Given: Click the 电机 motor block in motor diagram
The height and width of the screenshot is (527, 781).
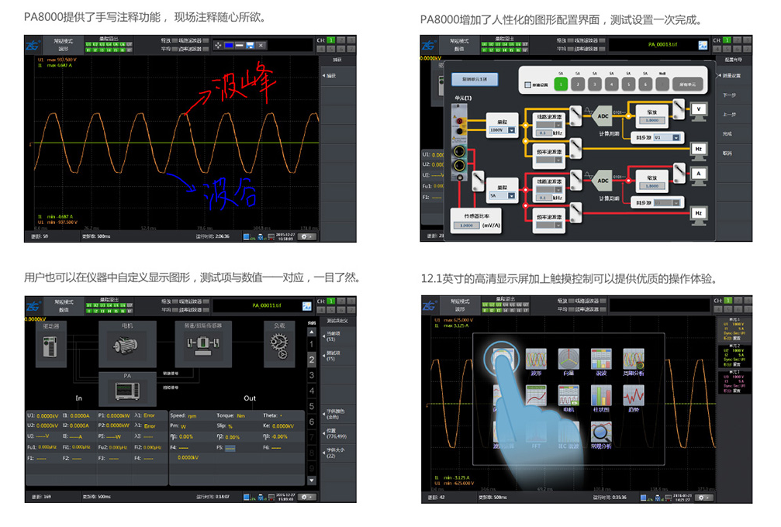Looking at the screenshot, I should (x=127, y=344).
